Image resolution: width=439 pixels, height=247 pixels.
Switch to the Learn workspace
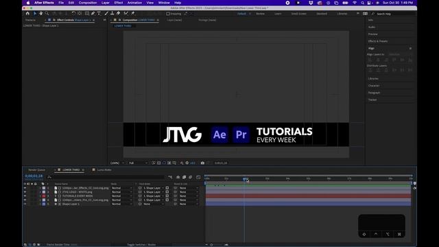(x=278, y=14)
